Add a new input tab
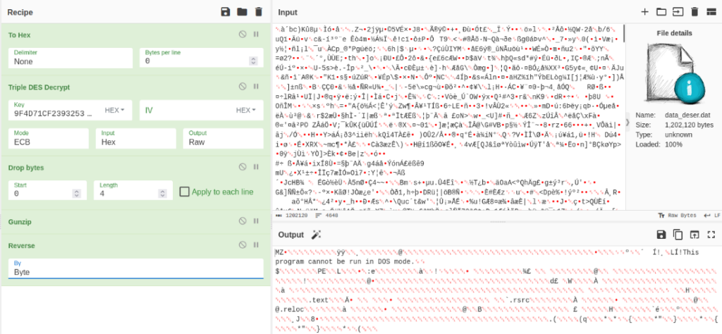Viewport: 722px width, 334px height. (x=644, y=12)
